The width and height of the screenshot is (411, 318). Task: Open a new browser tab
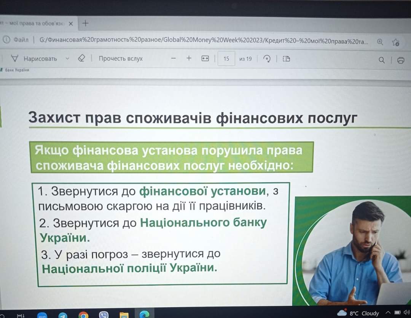pos(86,23)
